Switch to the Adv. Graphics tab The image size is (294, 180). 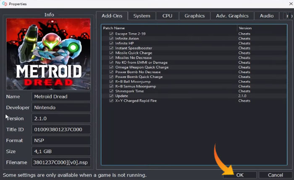tap(232, 16)
